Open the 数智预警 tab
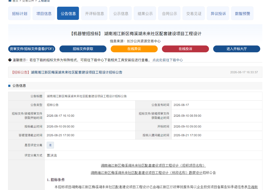Screen dimensions: 271x190 click(242, 13)
